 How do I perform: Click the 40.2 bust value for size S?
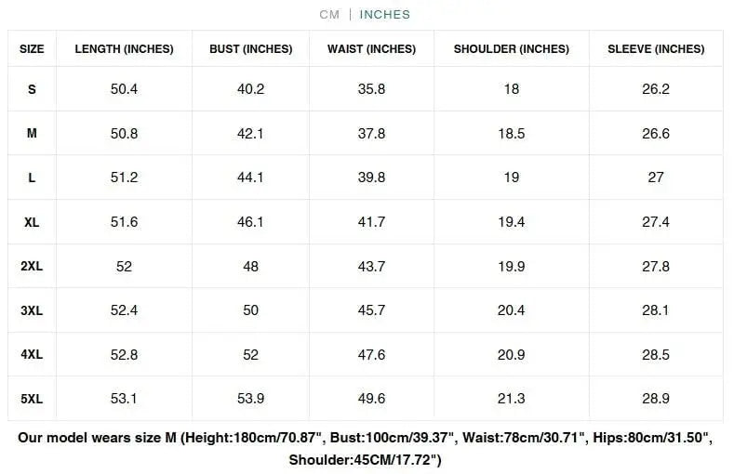point(251,89)
